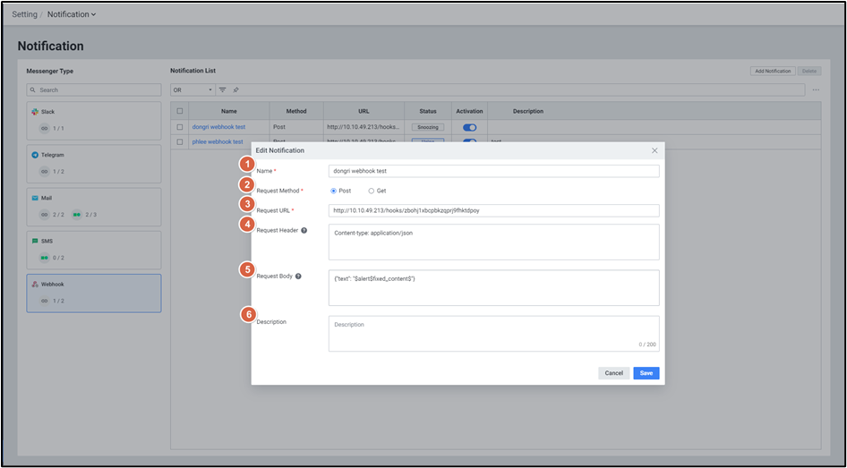The width and height of the screenshot is (847, 468).
Task: Click the Request Body help icon
Action: tap(298, 276)
